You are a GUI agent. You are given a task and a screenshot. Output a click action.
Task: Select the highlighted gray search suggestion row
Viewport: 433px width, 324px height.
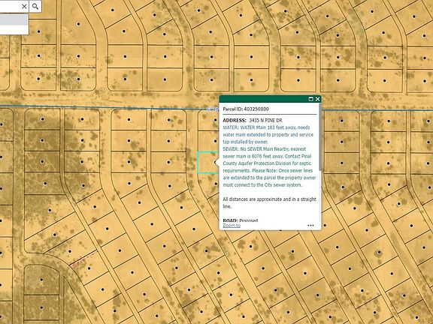coord(14,19)
